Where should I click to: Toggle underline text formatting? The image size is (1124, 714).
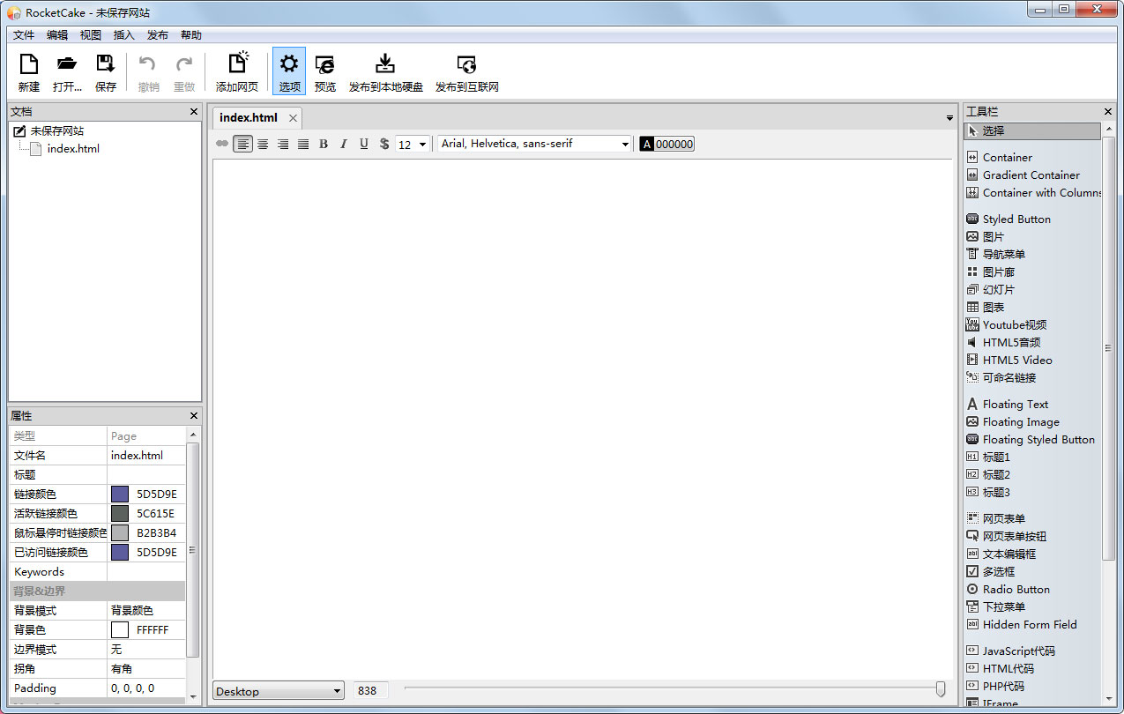(x=364, y=144)
